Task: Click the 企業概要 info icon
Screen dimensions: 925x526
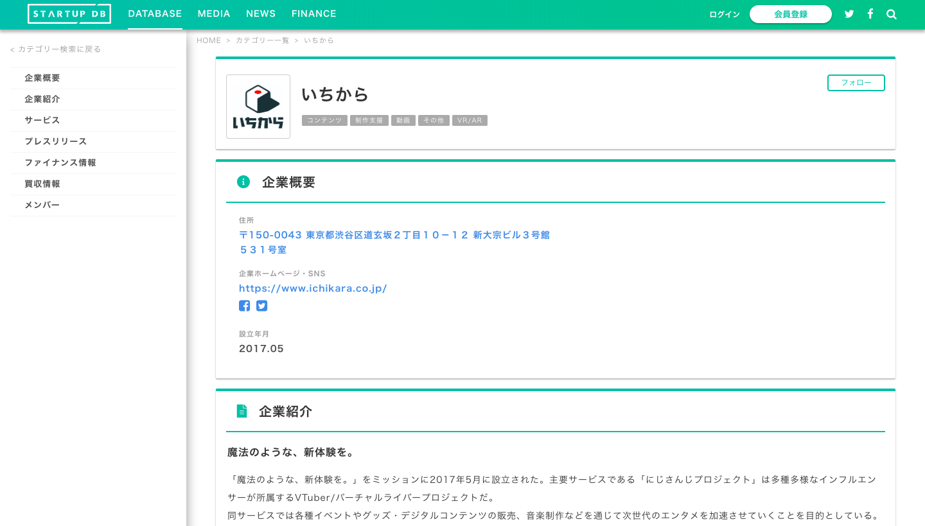Action: (243, 182)
